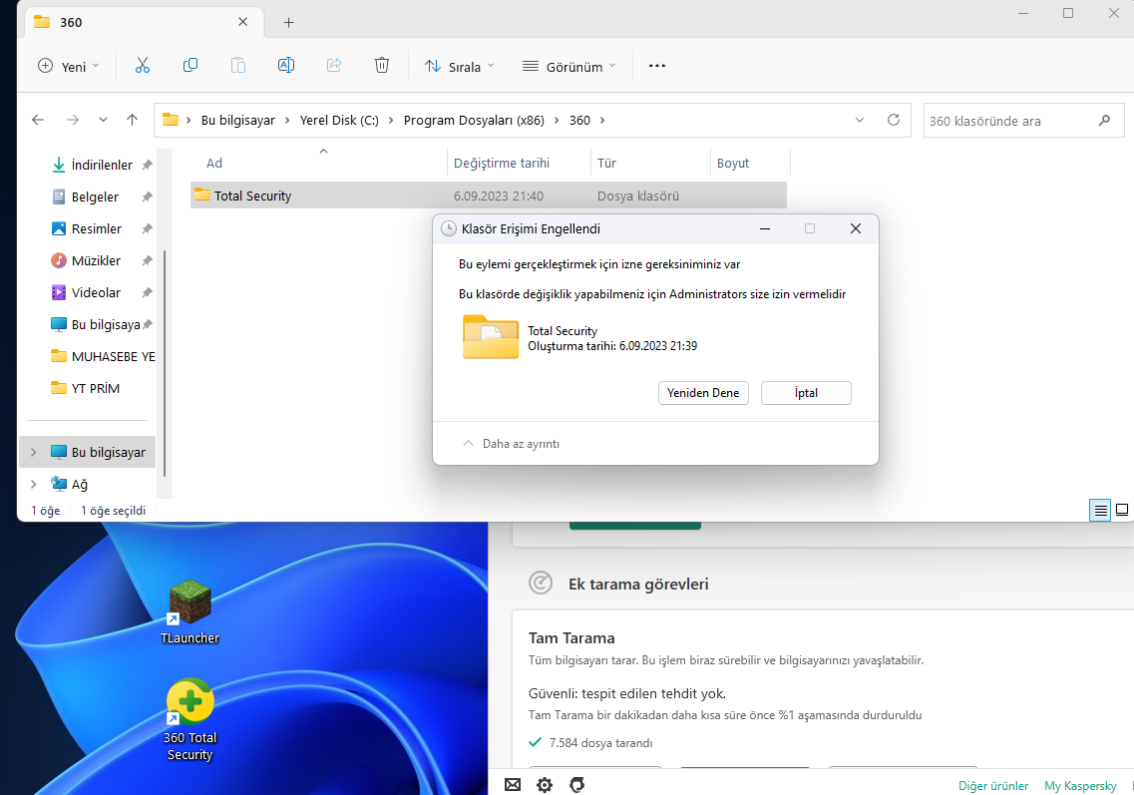This screenshot has height=795, width=1134.
Task: Open address bar history dropdown
Action: [859, 120]
